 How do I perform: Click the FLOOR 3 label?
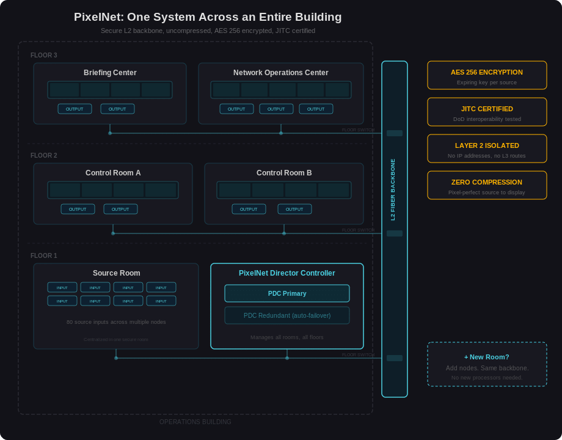pyautogui.click(x=44, y=55)
